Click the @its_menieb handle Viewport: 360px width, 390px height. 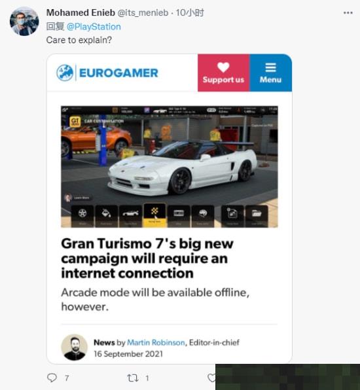pyautogui.click(x=143, y=12)
